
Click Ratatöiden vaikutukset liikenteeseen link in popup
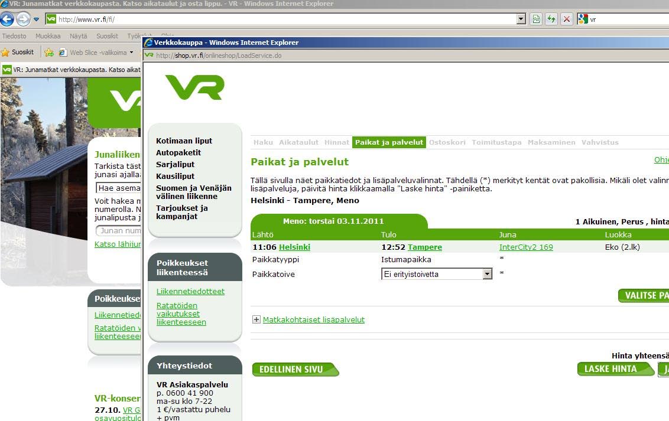pyautogui.click(x=181, y=314)
